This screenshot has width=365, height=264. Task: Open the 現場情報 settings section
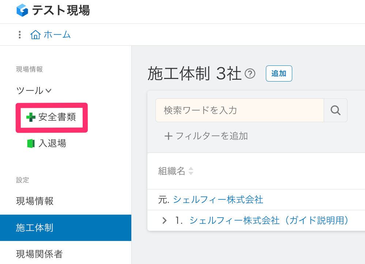[34, 201]
